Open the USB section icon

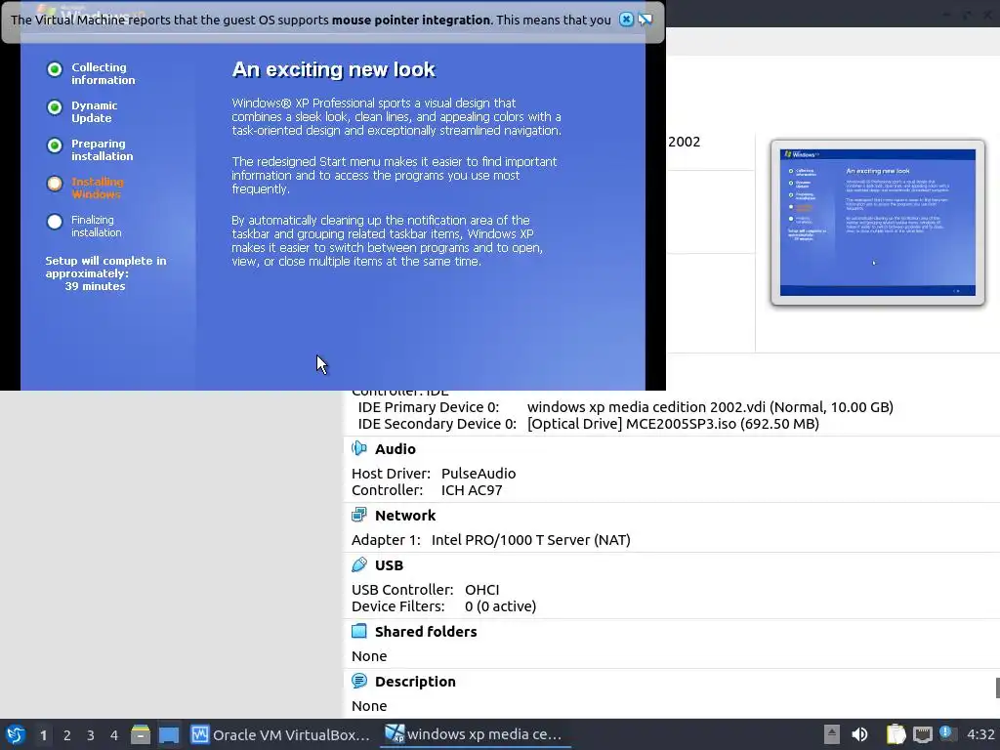click(359, 564)
